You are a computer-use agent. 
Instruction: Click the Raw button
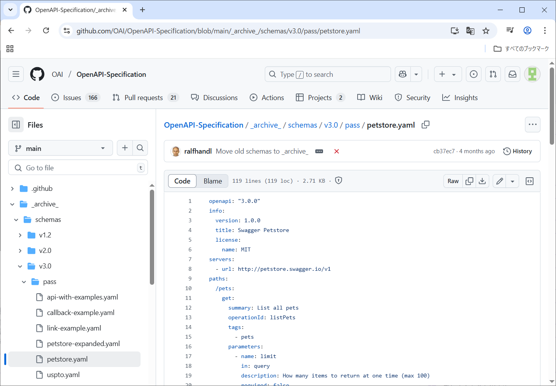click(453, 181)
